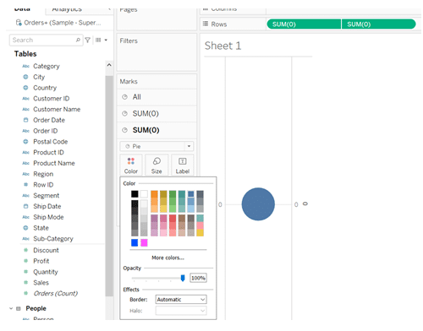The image size is (423, 331).
Task: Select the first SUM(0) marks card
Action: (157, 113)
